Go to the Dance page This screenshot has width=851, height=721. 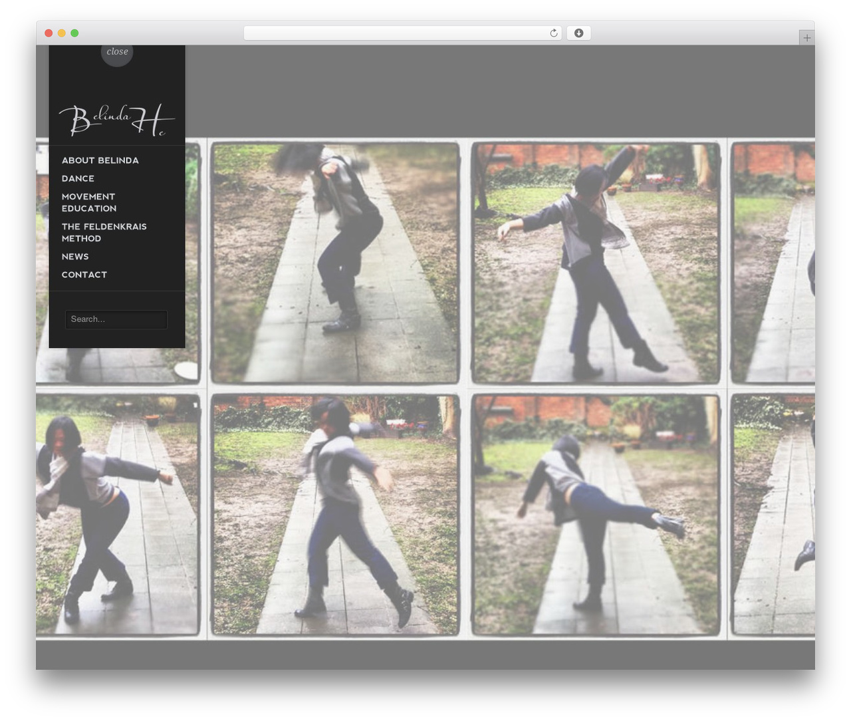click(x=78, y=178)
